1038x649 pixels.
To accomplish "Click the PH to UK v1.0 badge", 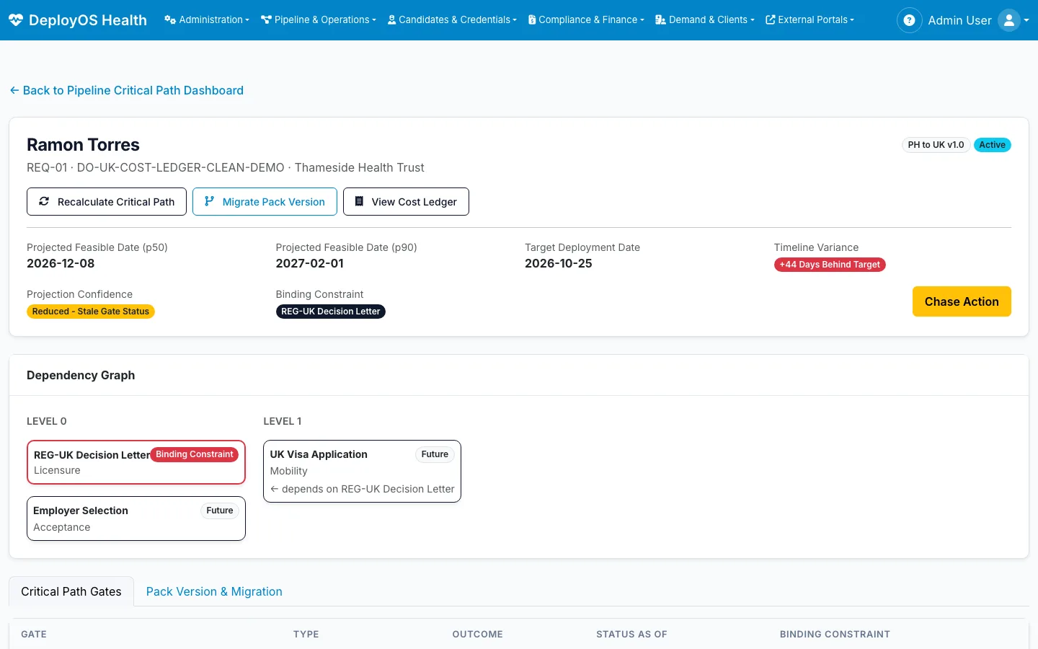I will [x=936, y=145].
